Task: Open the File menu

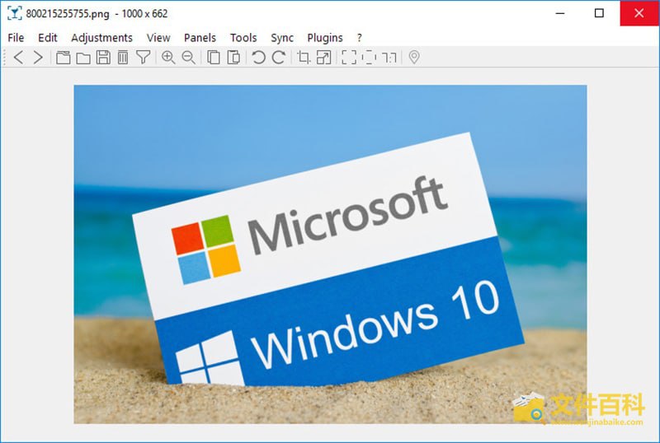Action: tap(16, 38)
